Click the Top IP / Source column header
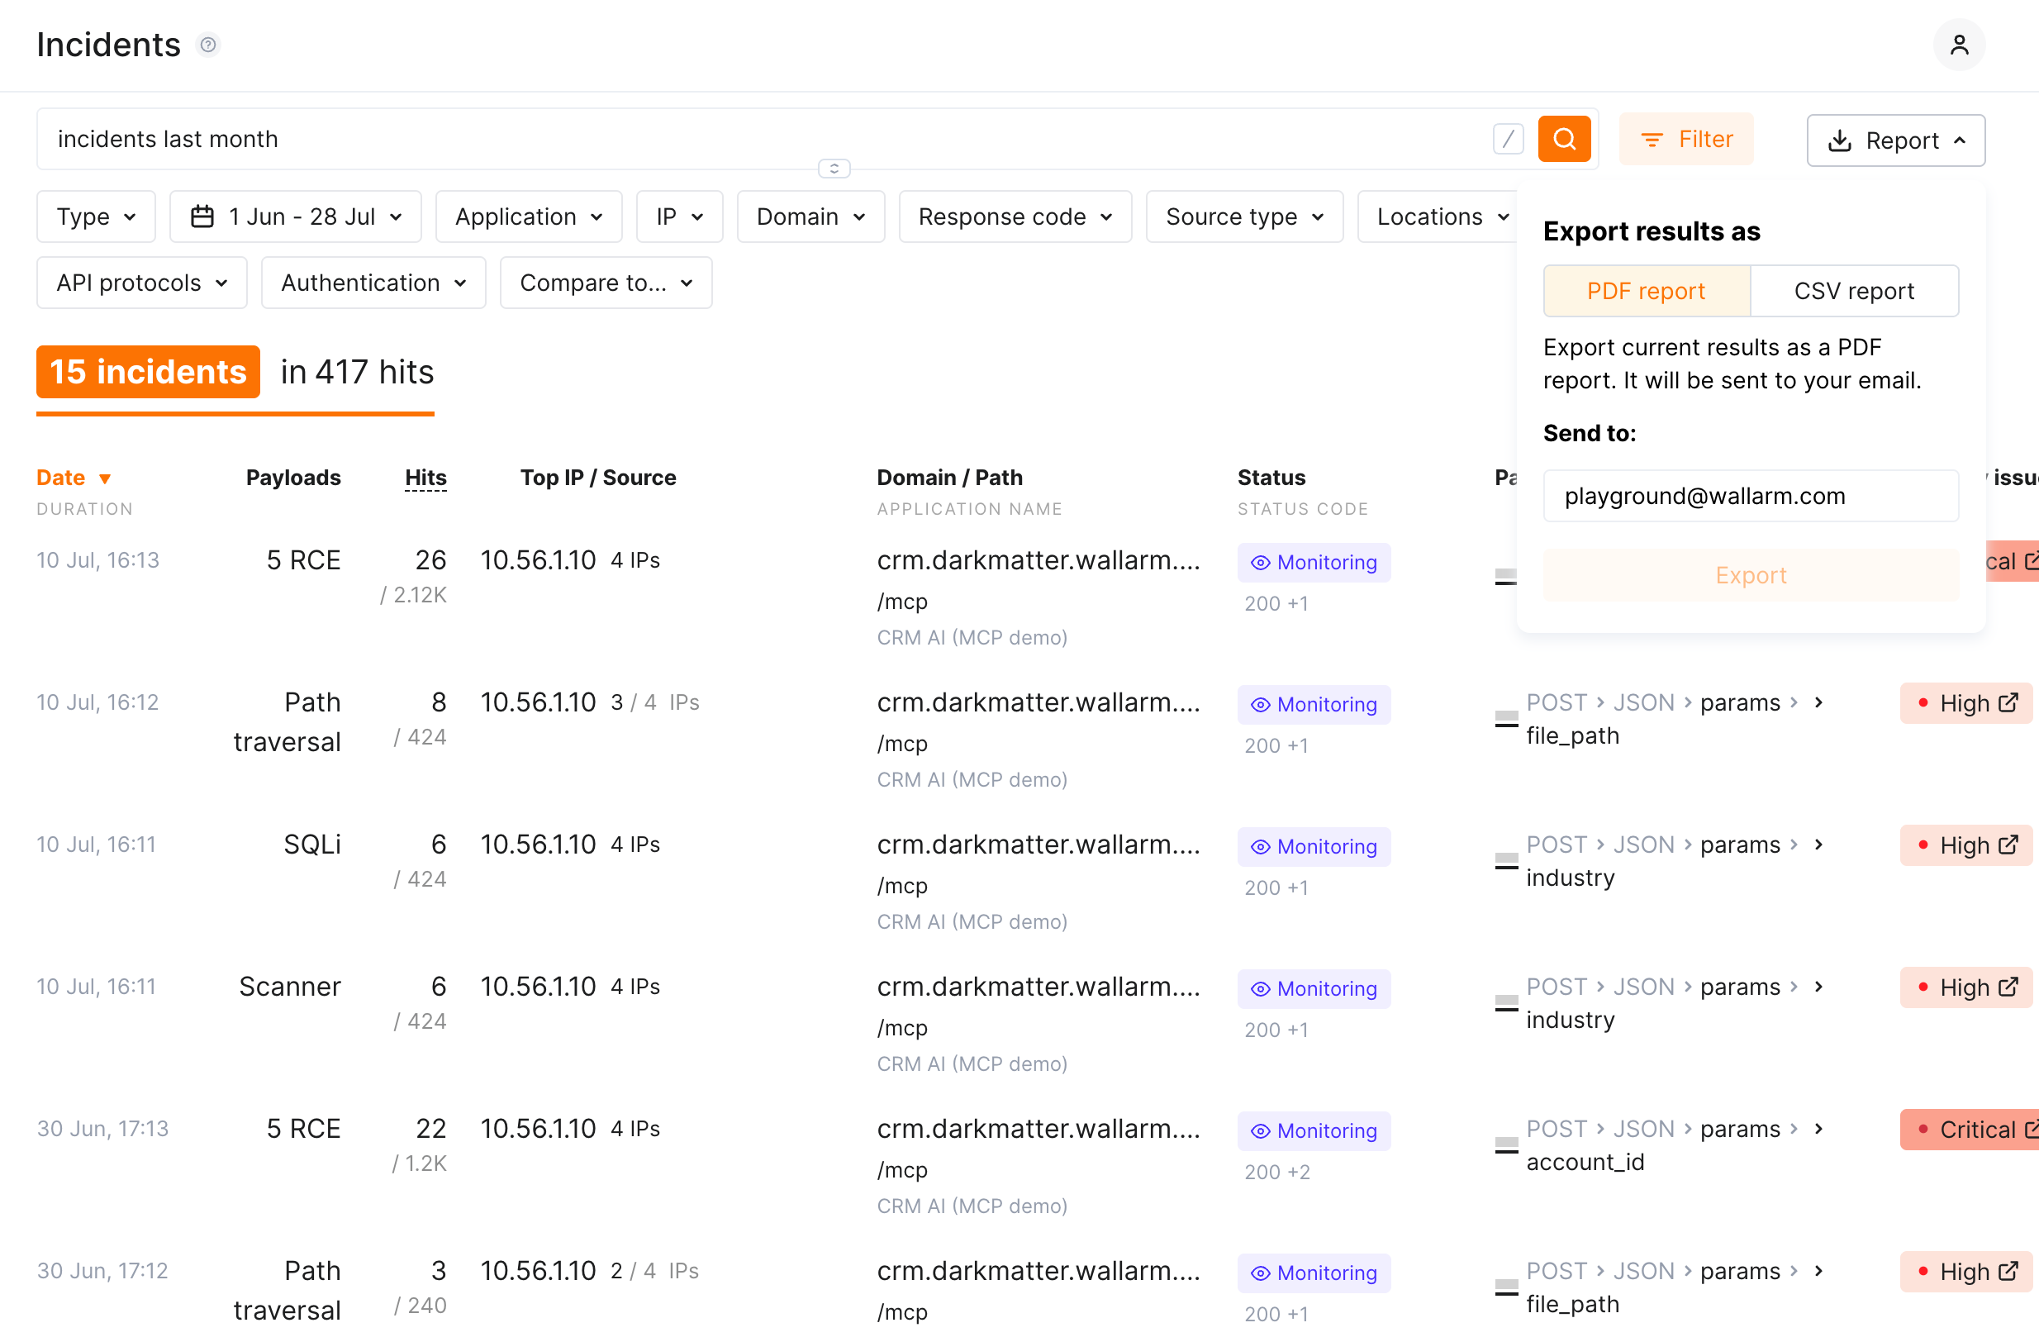2039x1337 pixels. [x=598, y=478]
